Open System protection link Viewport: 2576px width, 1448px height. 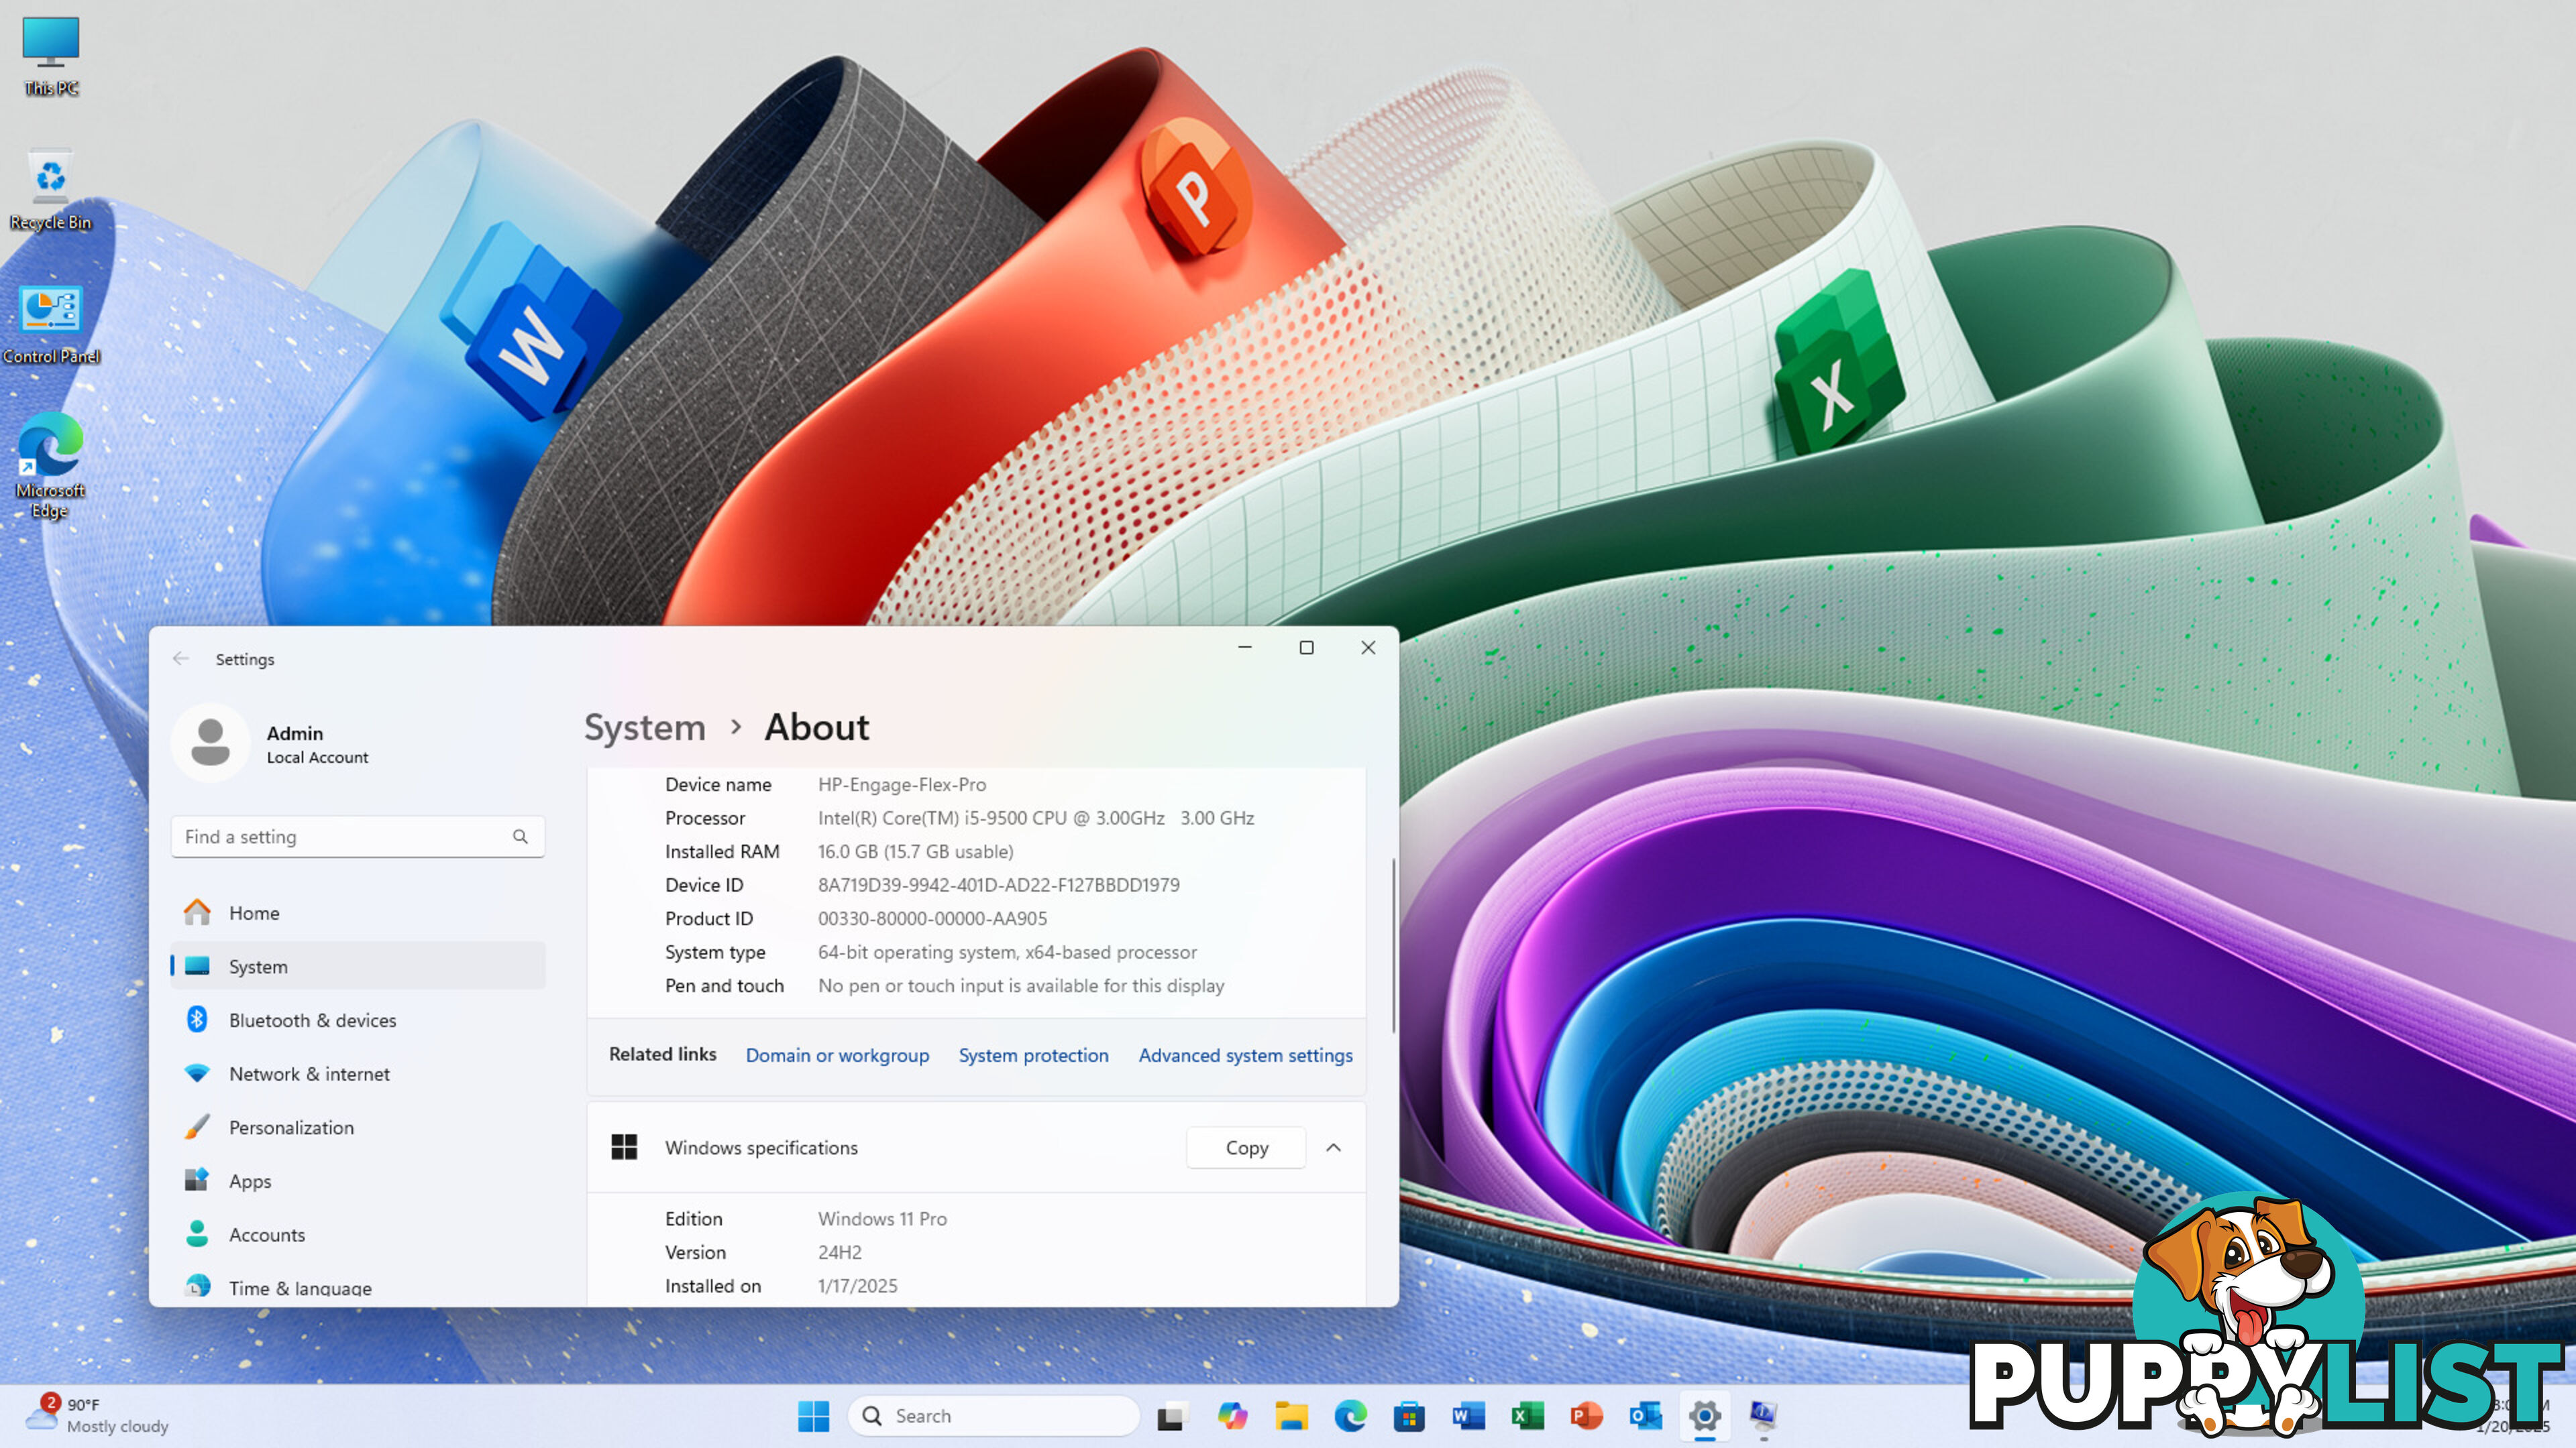(x=1033, y=1055)
